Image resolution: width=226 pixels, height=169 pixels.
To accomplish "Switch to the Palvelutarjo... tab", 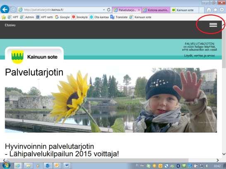I will [127, 10].
